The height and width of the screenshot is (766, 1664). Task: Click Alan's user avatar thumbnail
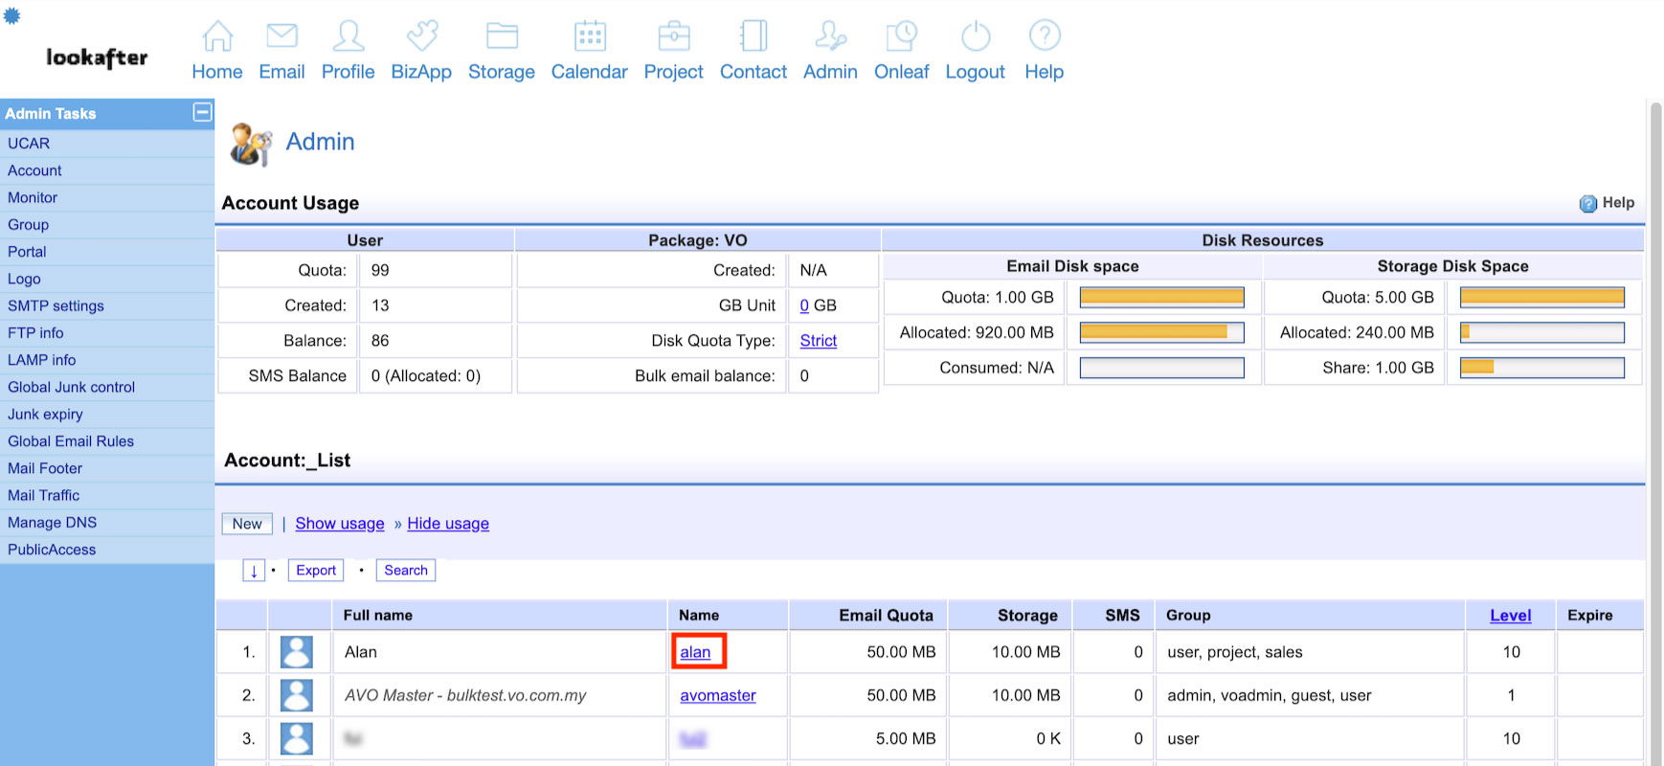point(297,652)
